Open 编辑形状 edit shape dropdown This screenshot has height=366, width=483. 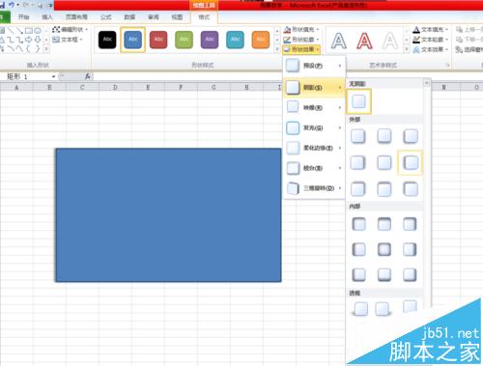click(70, 30)
